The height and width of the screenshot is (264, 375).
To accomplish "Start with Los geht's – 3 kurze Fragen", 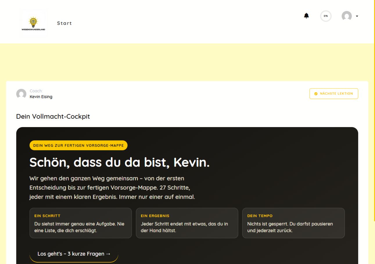I will click(74, 254).
